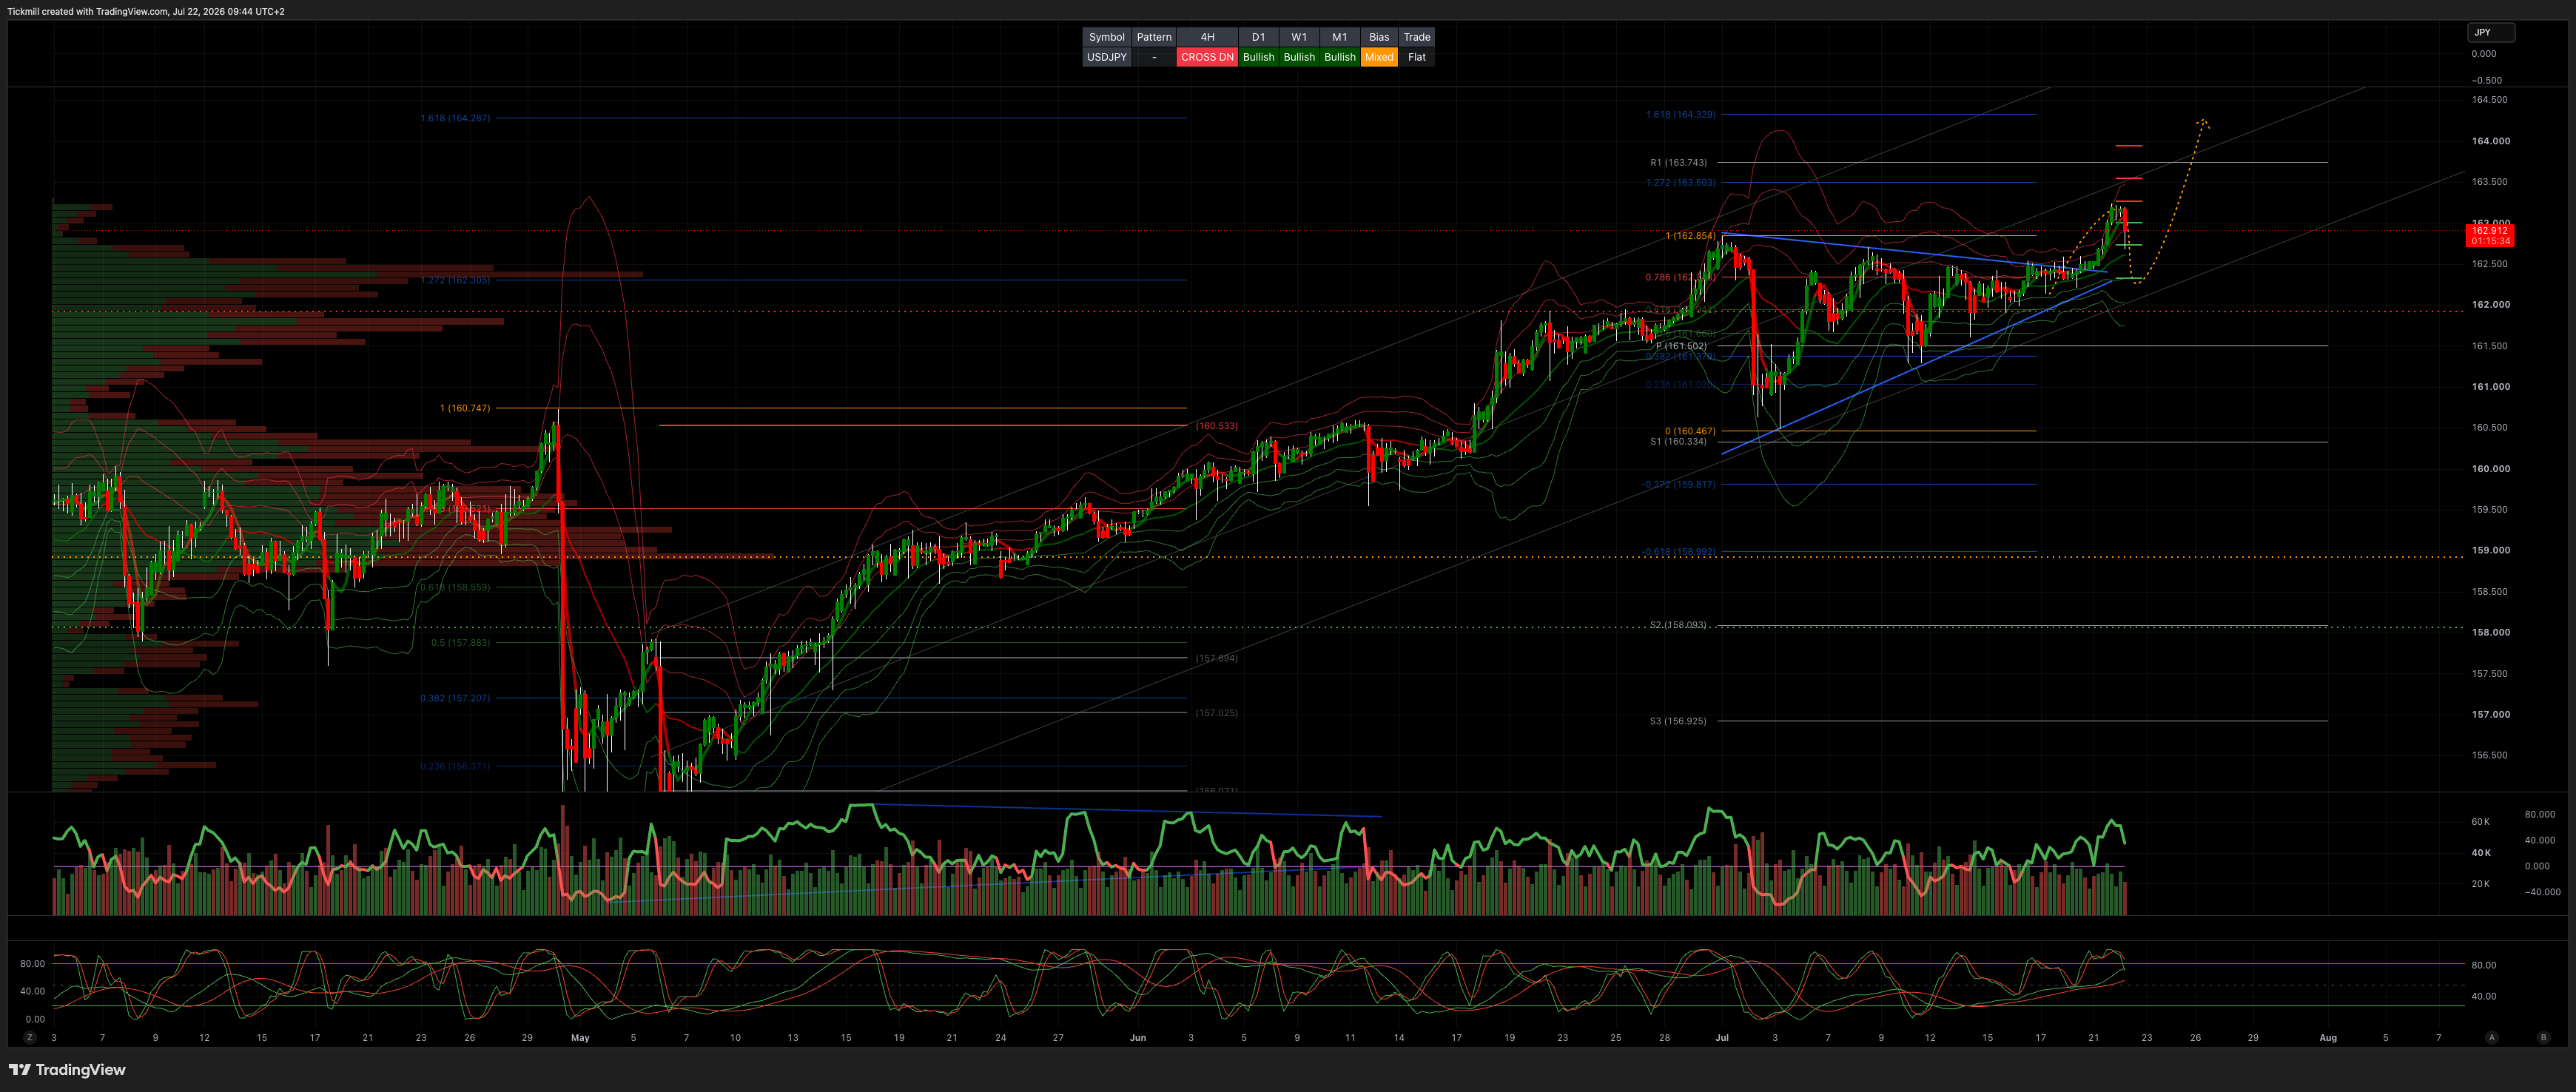Click the 1 (160.747) Fibonacci label

[x=465, y=408]
